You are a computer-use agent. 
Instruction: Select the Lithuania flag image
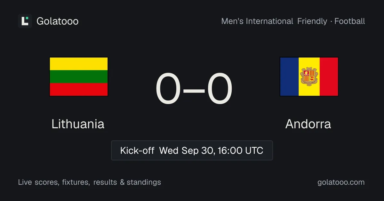79,77
